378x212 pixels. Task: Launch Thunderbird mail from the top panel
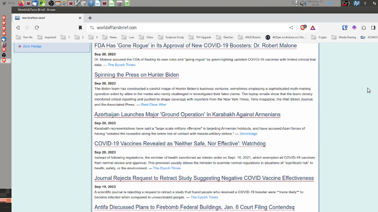[35, 3]
